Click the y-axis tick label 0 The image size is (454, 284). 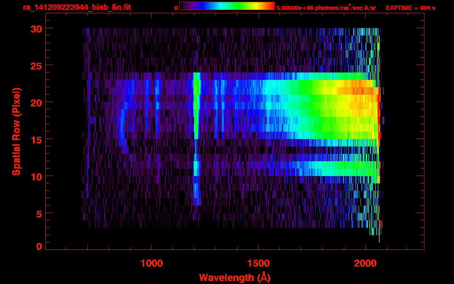point(38,246)
